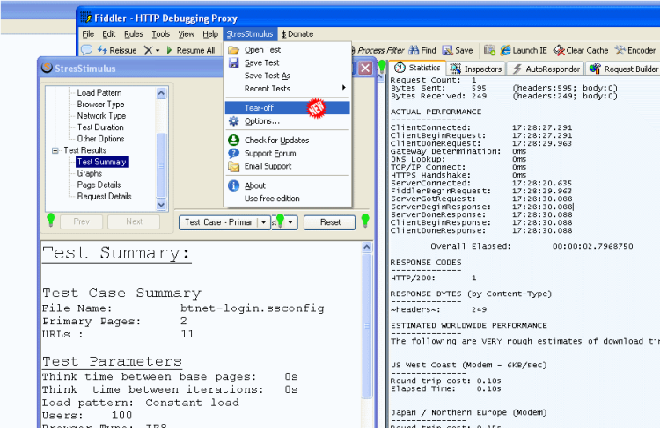Click the Donate menu item
Image resolution: width=660 pixels, height=428 pixels.
[x=297, y=34]
